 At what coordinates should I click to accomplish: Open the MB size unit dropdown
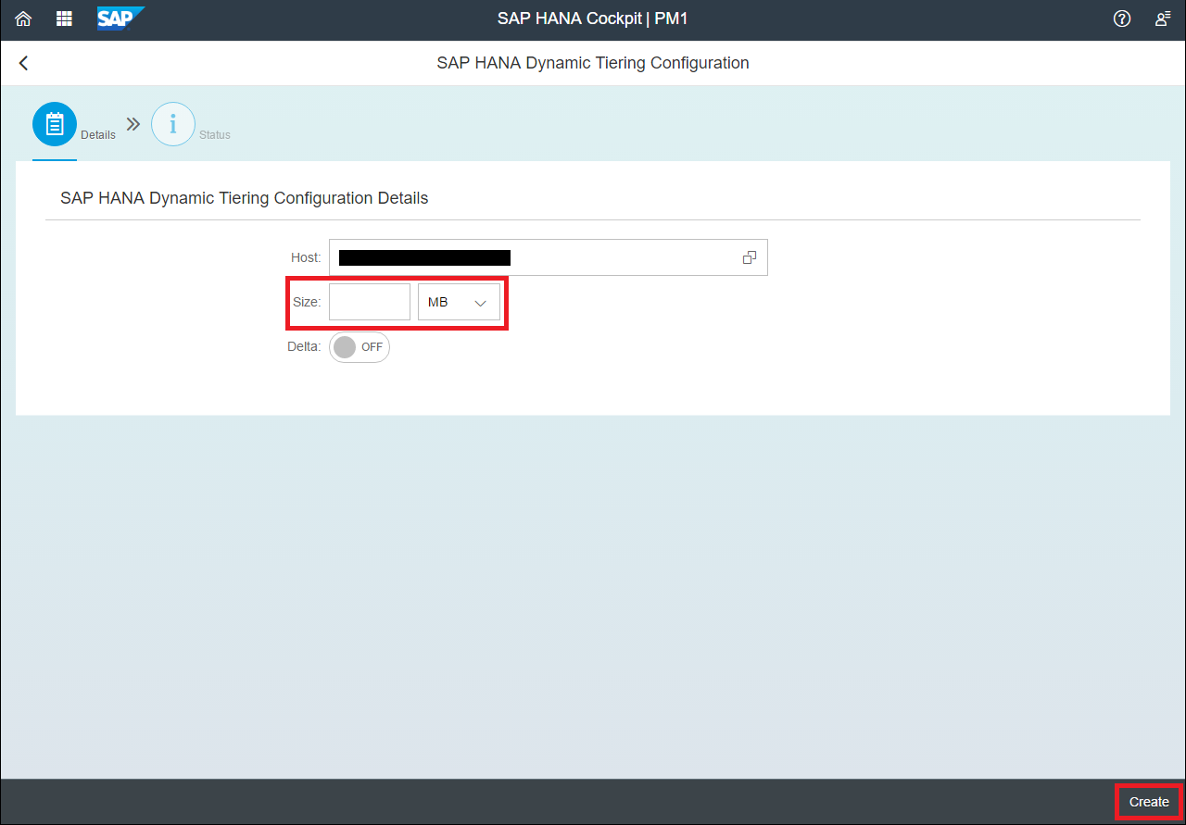pos(459,302)
